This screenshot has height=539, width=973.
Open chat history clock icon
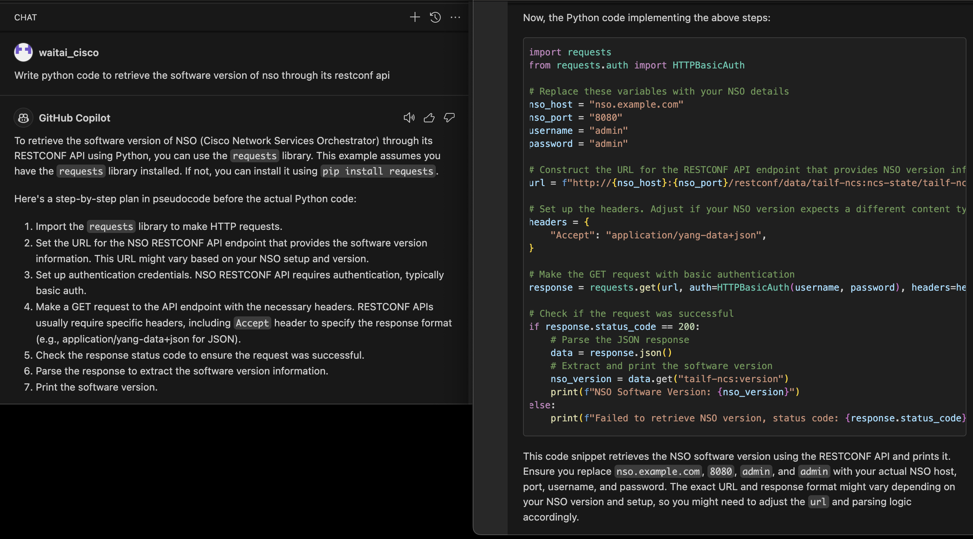(435, 17)
